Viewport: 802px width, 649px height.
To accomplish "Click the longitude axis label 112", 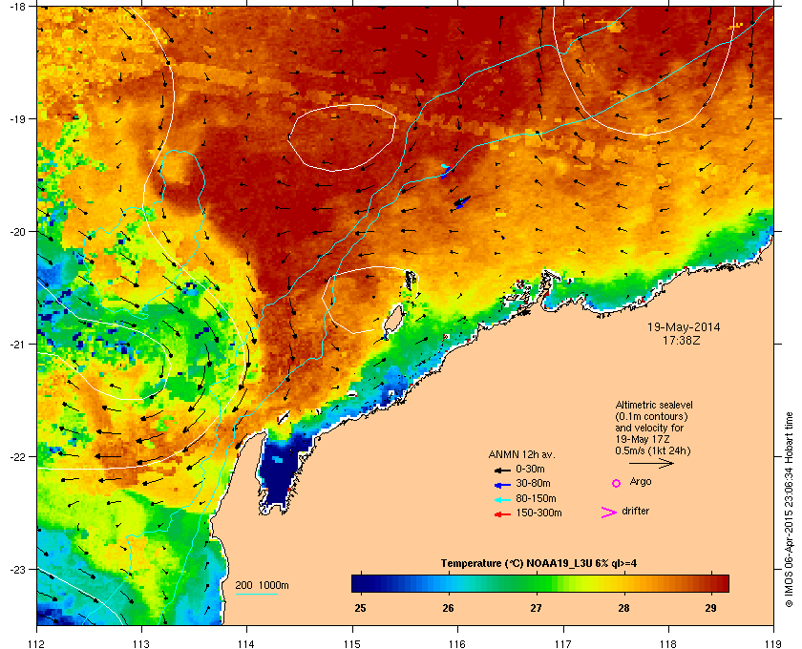I will point(37,643).
